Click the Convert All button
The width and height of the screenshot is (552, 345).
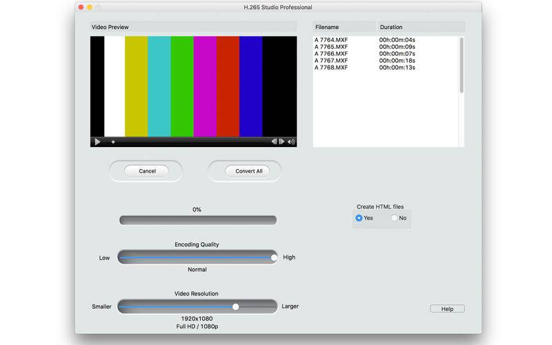click(248, 171)
